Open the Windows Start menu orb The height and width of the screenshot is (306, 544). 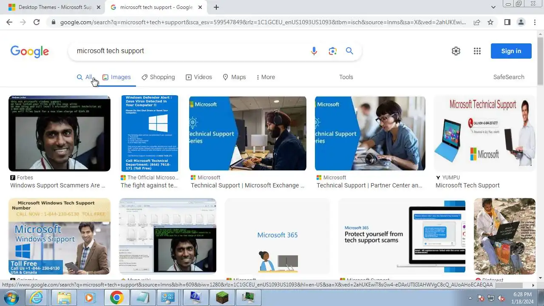(11, 297)
